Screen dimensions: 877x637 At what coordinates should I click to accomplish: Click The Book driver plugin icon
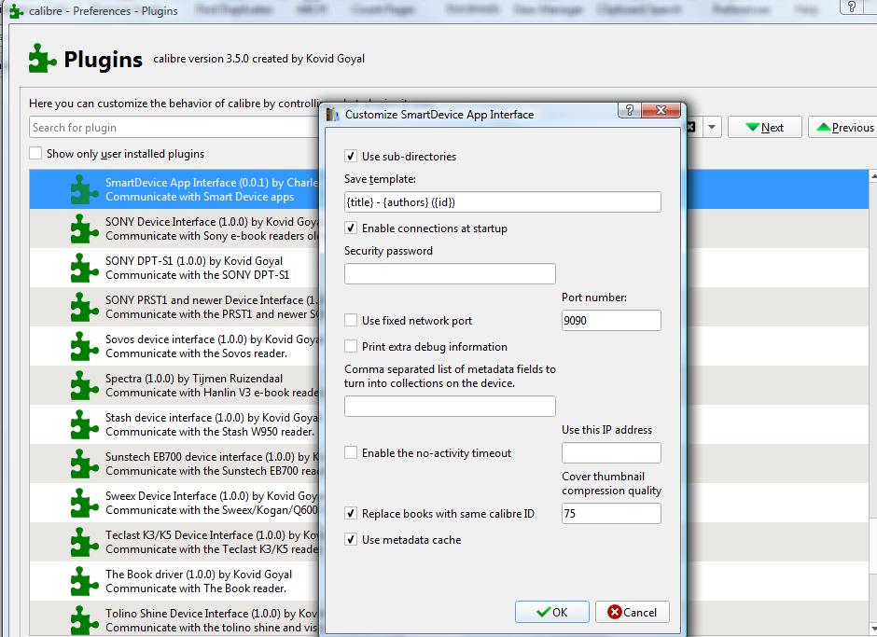(85, 581)
